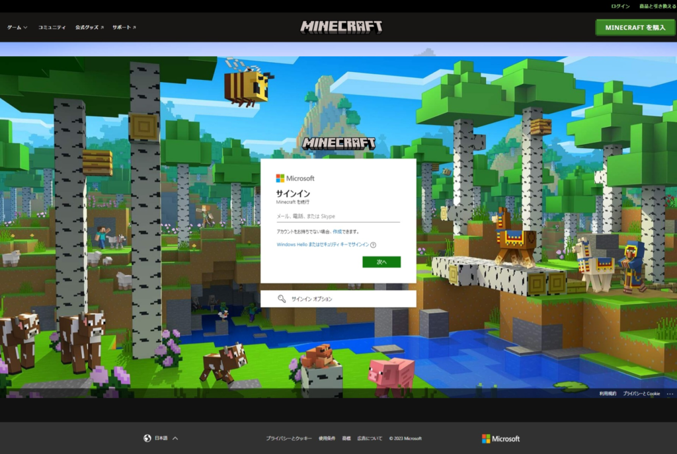Focus the メール、電話、または Skype field
Viewport: 677px width, 454px height.
pos(338,216)
